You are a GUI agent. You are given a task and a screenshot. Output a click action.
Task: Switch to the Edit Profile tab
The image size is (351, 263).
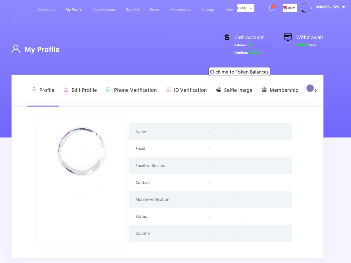pos(80,90)
